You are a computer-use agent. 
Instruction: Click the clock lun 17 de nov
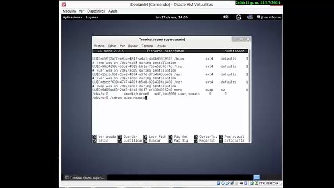click(172, 17)
